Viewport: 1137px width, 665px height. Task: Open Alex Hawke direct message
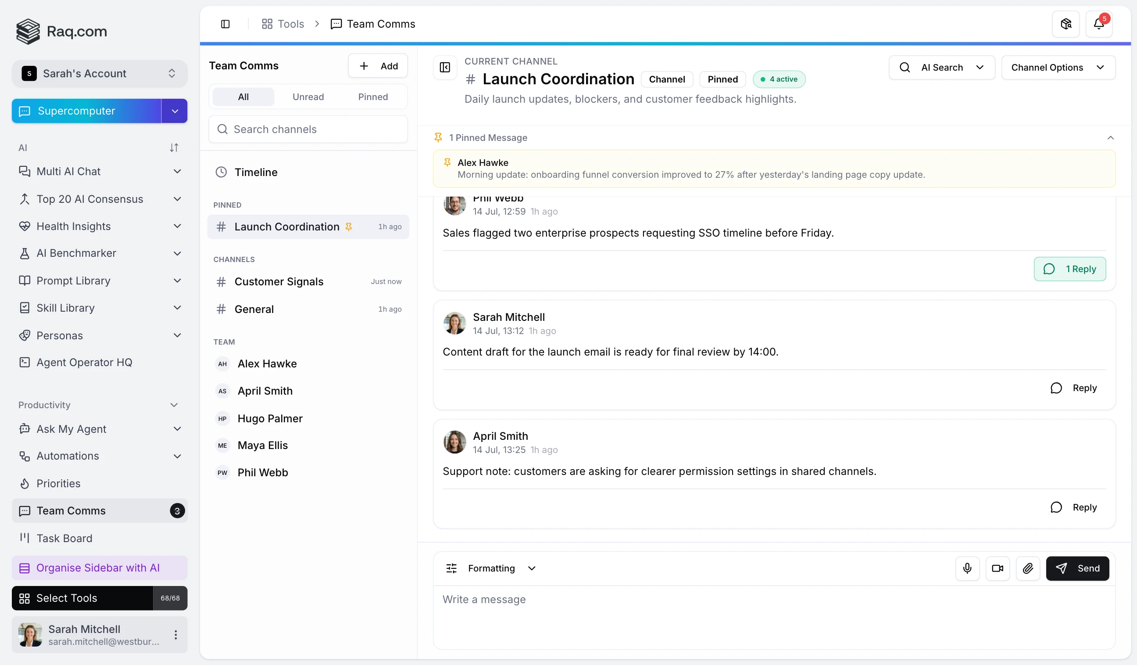[308, 363]
